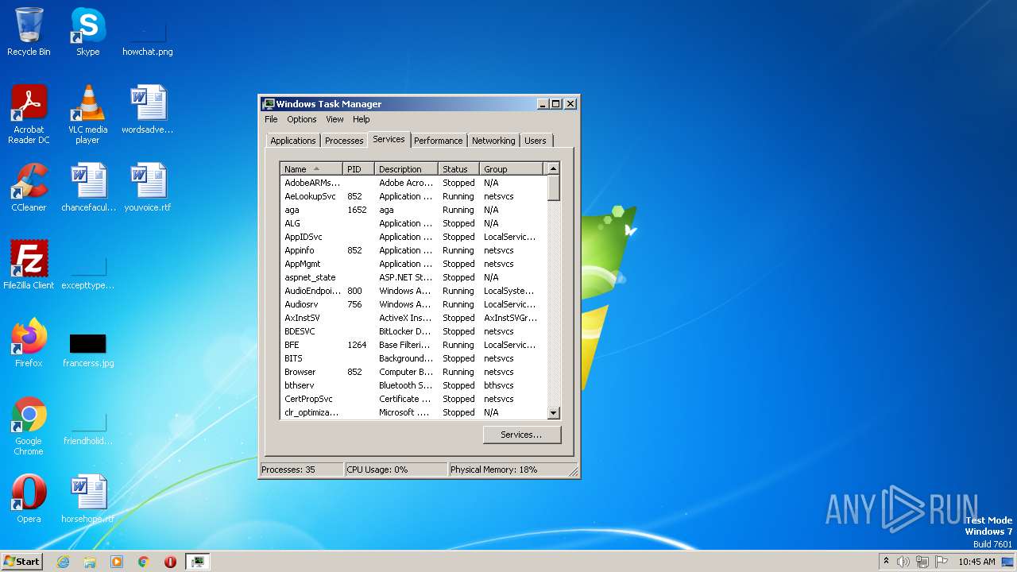Open the Options menu
Image resolution: width=1017 pixels, height=572 pixels.
click(302, 119)
